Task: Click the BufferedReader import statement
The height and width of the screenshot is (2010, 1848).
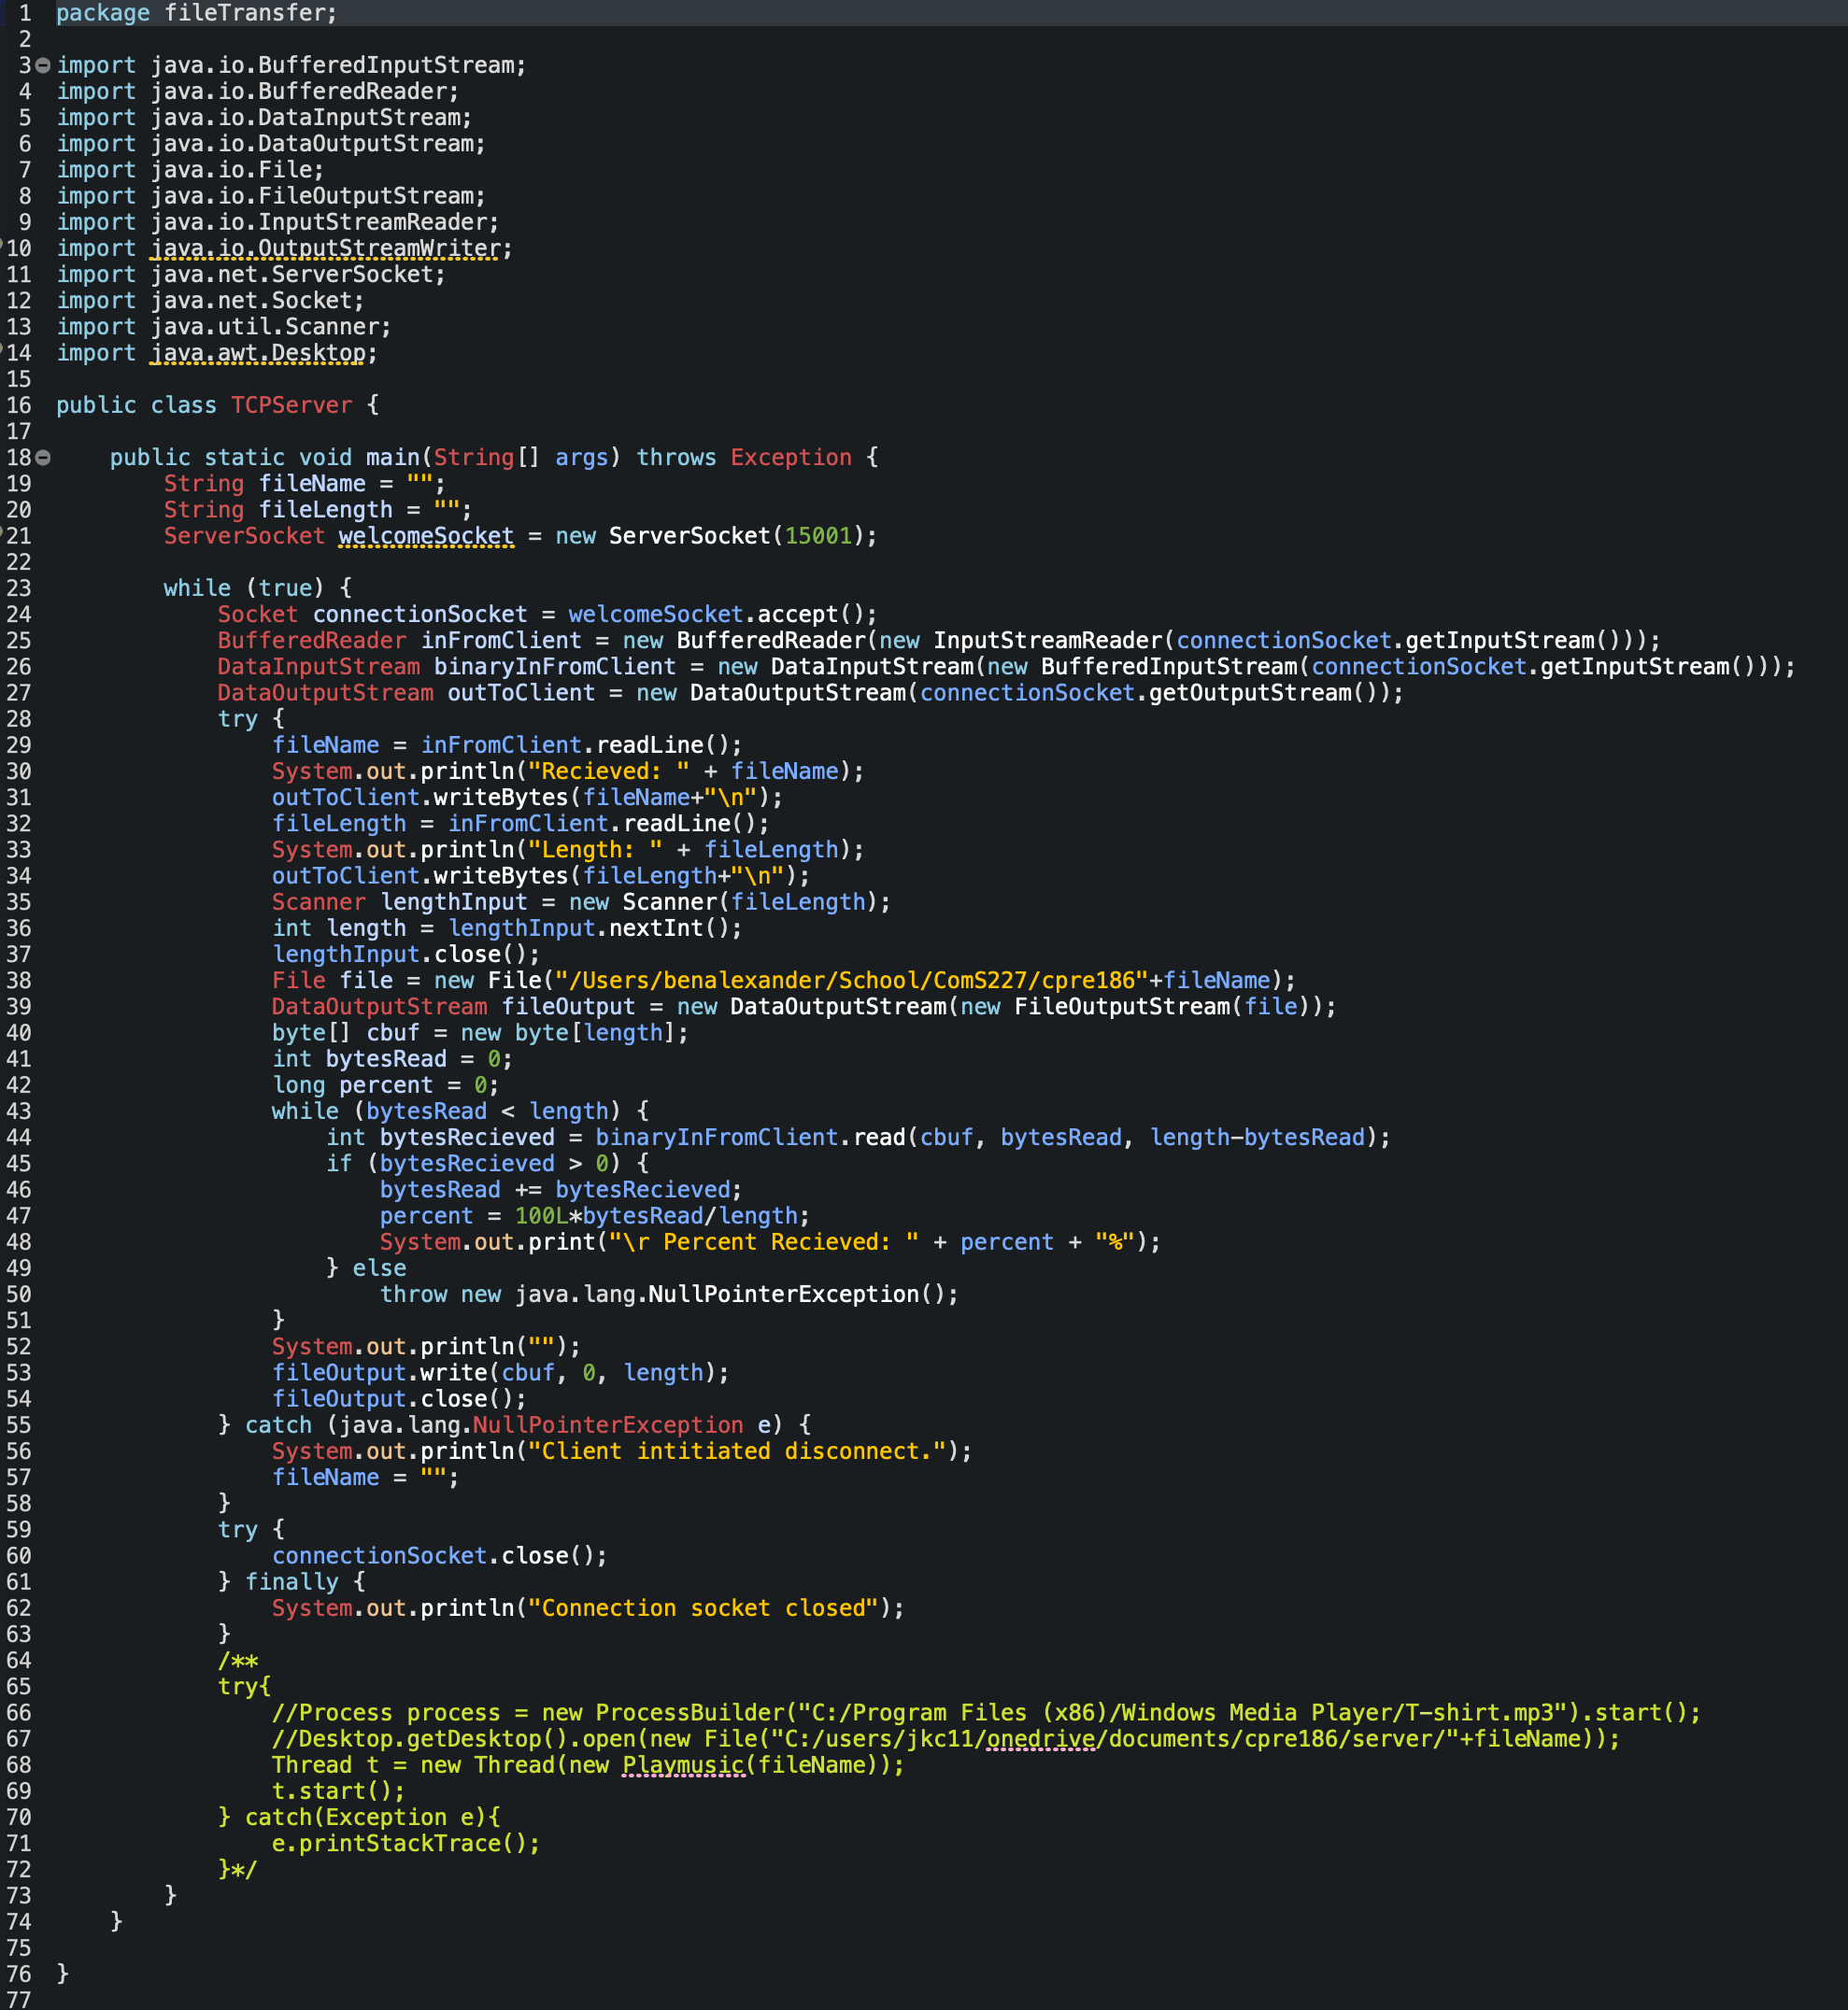Action: 258,91
